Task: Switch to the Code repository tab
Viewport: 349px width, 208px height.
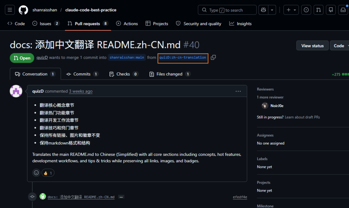Action: pyautogui.click(x=16, y=24)
